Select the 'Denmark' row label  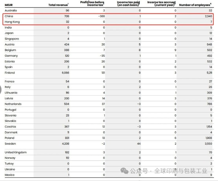[11, 132]
